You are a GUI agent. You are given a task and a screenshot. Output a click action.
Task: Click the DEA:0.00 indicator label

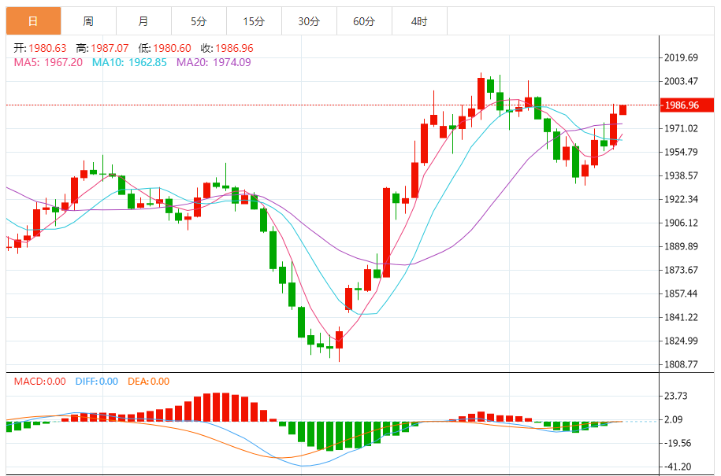click(x=148, y=382)
